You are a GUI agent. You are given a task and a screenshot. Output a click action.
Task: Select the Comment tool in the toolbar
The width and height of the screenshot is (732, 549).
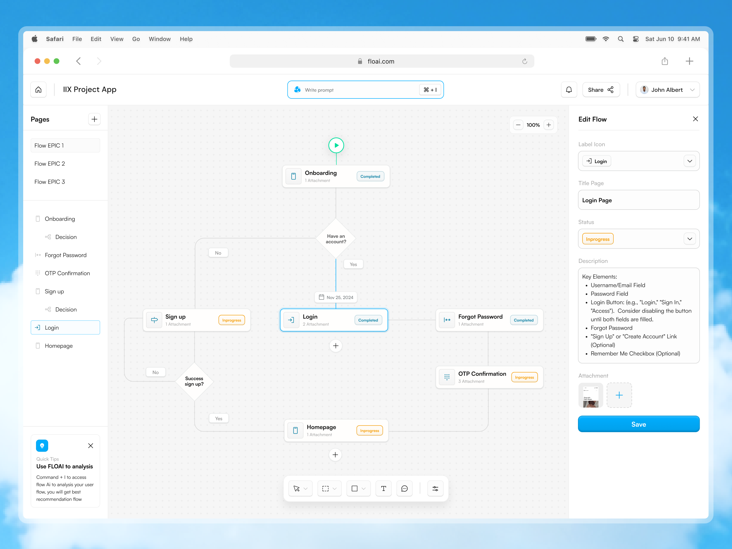[404, 488]
